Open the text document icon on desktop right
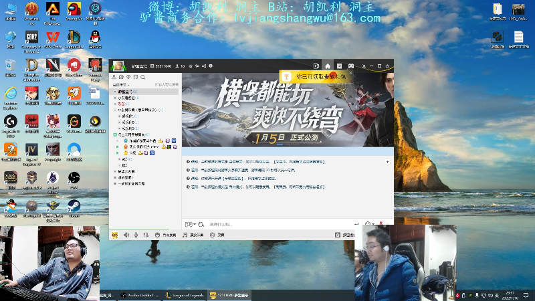 518,39
